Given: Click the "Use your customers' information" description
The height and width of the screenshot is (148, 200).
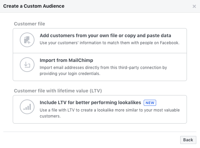Looking at the screenshot, I should [110, 43].
